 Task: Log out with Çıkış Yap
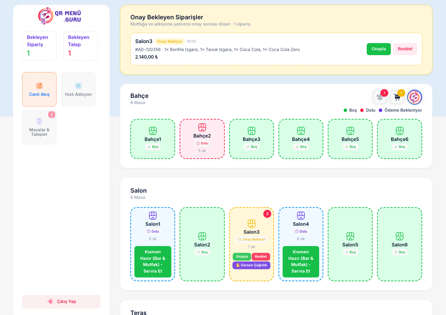(x=61, y=302)
